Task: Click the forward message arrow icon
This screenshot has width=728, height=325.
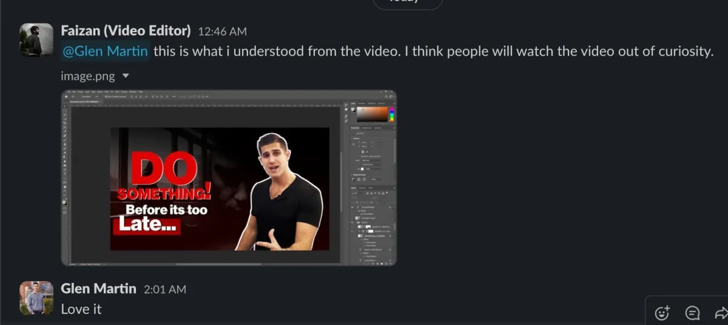Action: coord(721,313)
